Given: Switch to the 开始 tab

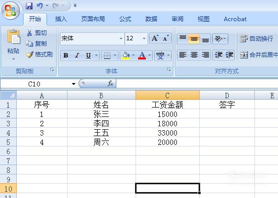Looking at the screenshot, I should pyautogui.click(x=35, y=19).
